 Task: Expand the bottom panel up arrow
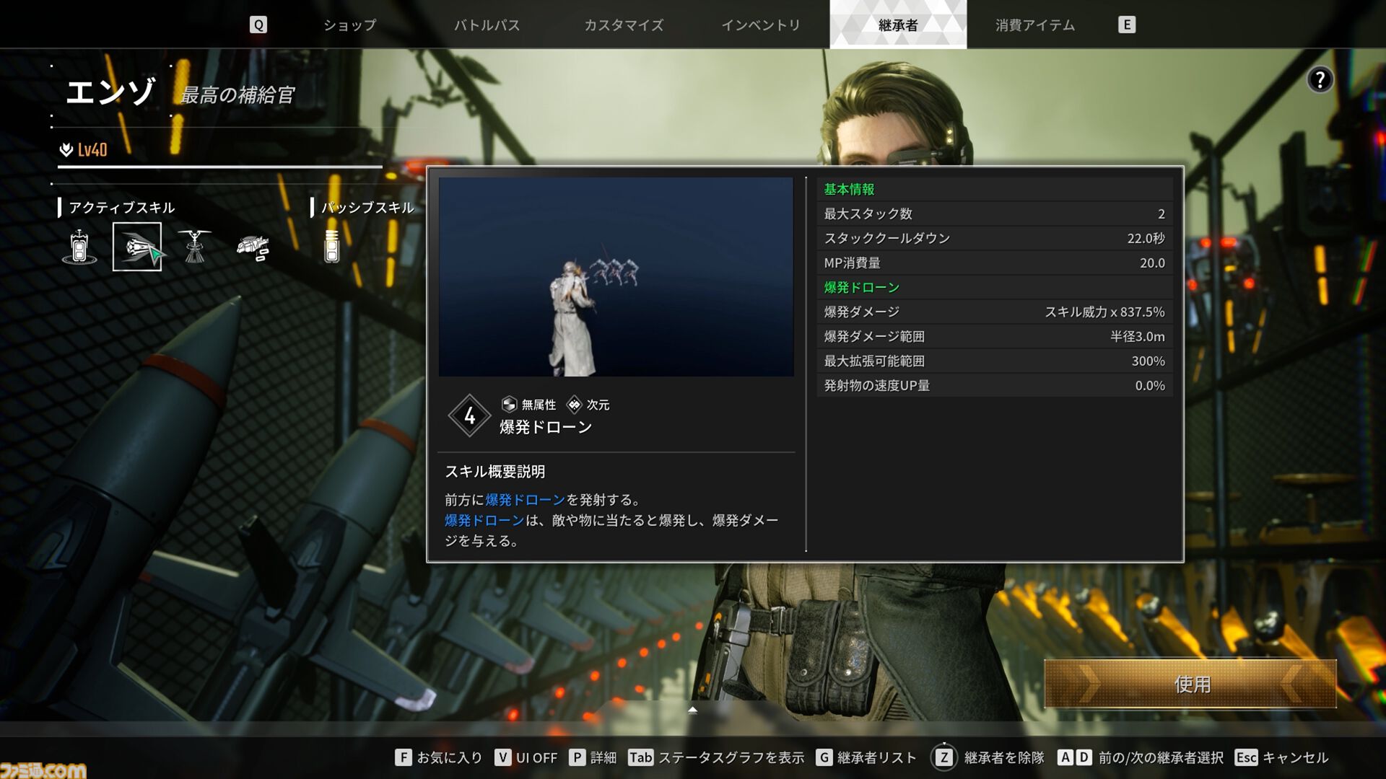(x=692, y=710)
